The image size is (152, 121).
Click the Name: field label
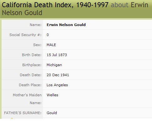pyautogui.click(x=36, y=25)
